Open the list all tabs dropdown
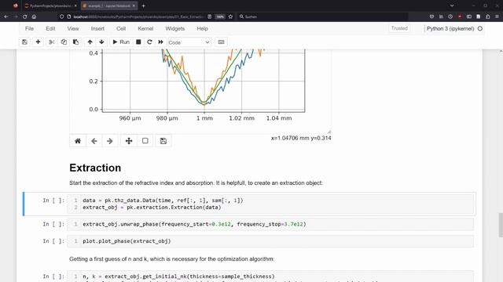The height and width of the screenshot is (282, 503). point(452,5)
